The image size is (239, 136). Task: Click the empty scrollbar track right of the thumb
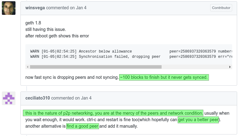tap(195, 67)
